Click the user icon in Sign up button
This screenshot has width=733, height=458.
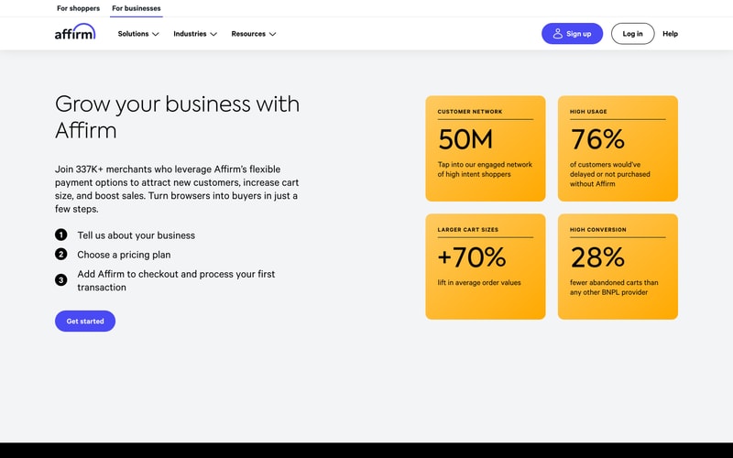pos(557,34)
